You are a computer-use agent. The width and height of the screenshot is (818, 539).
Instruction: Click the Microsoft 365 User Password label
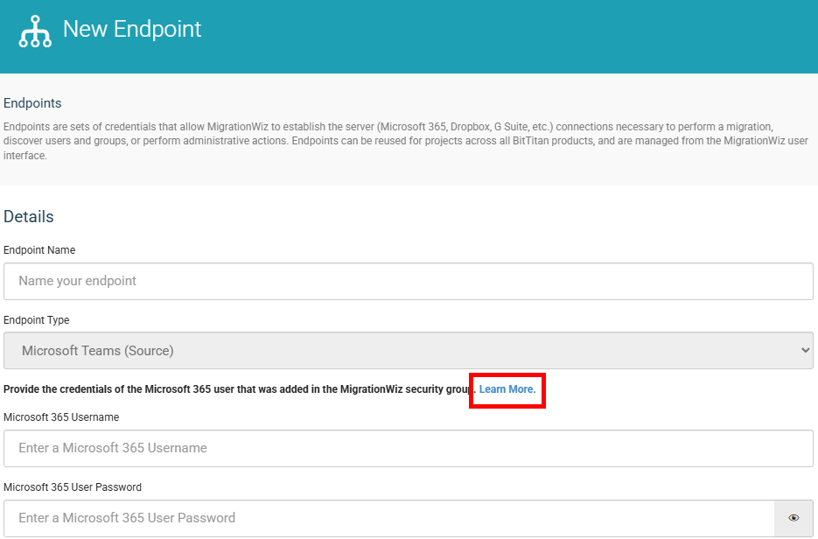coord(73,486)
